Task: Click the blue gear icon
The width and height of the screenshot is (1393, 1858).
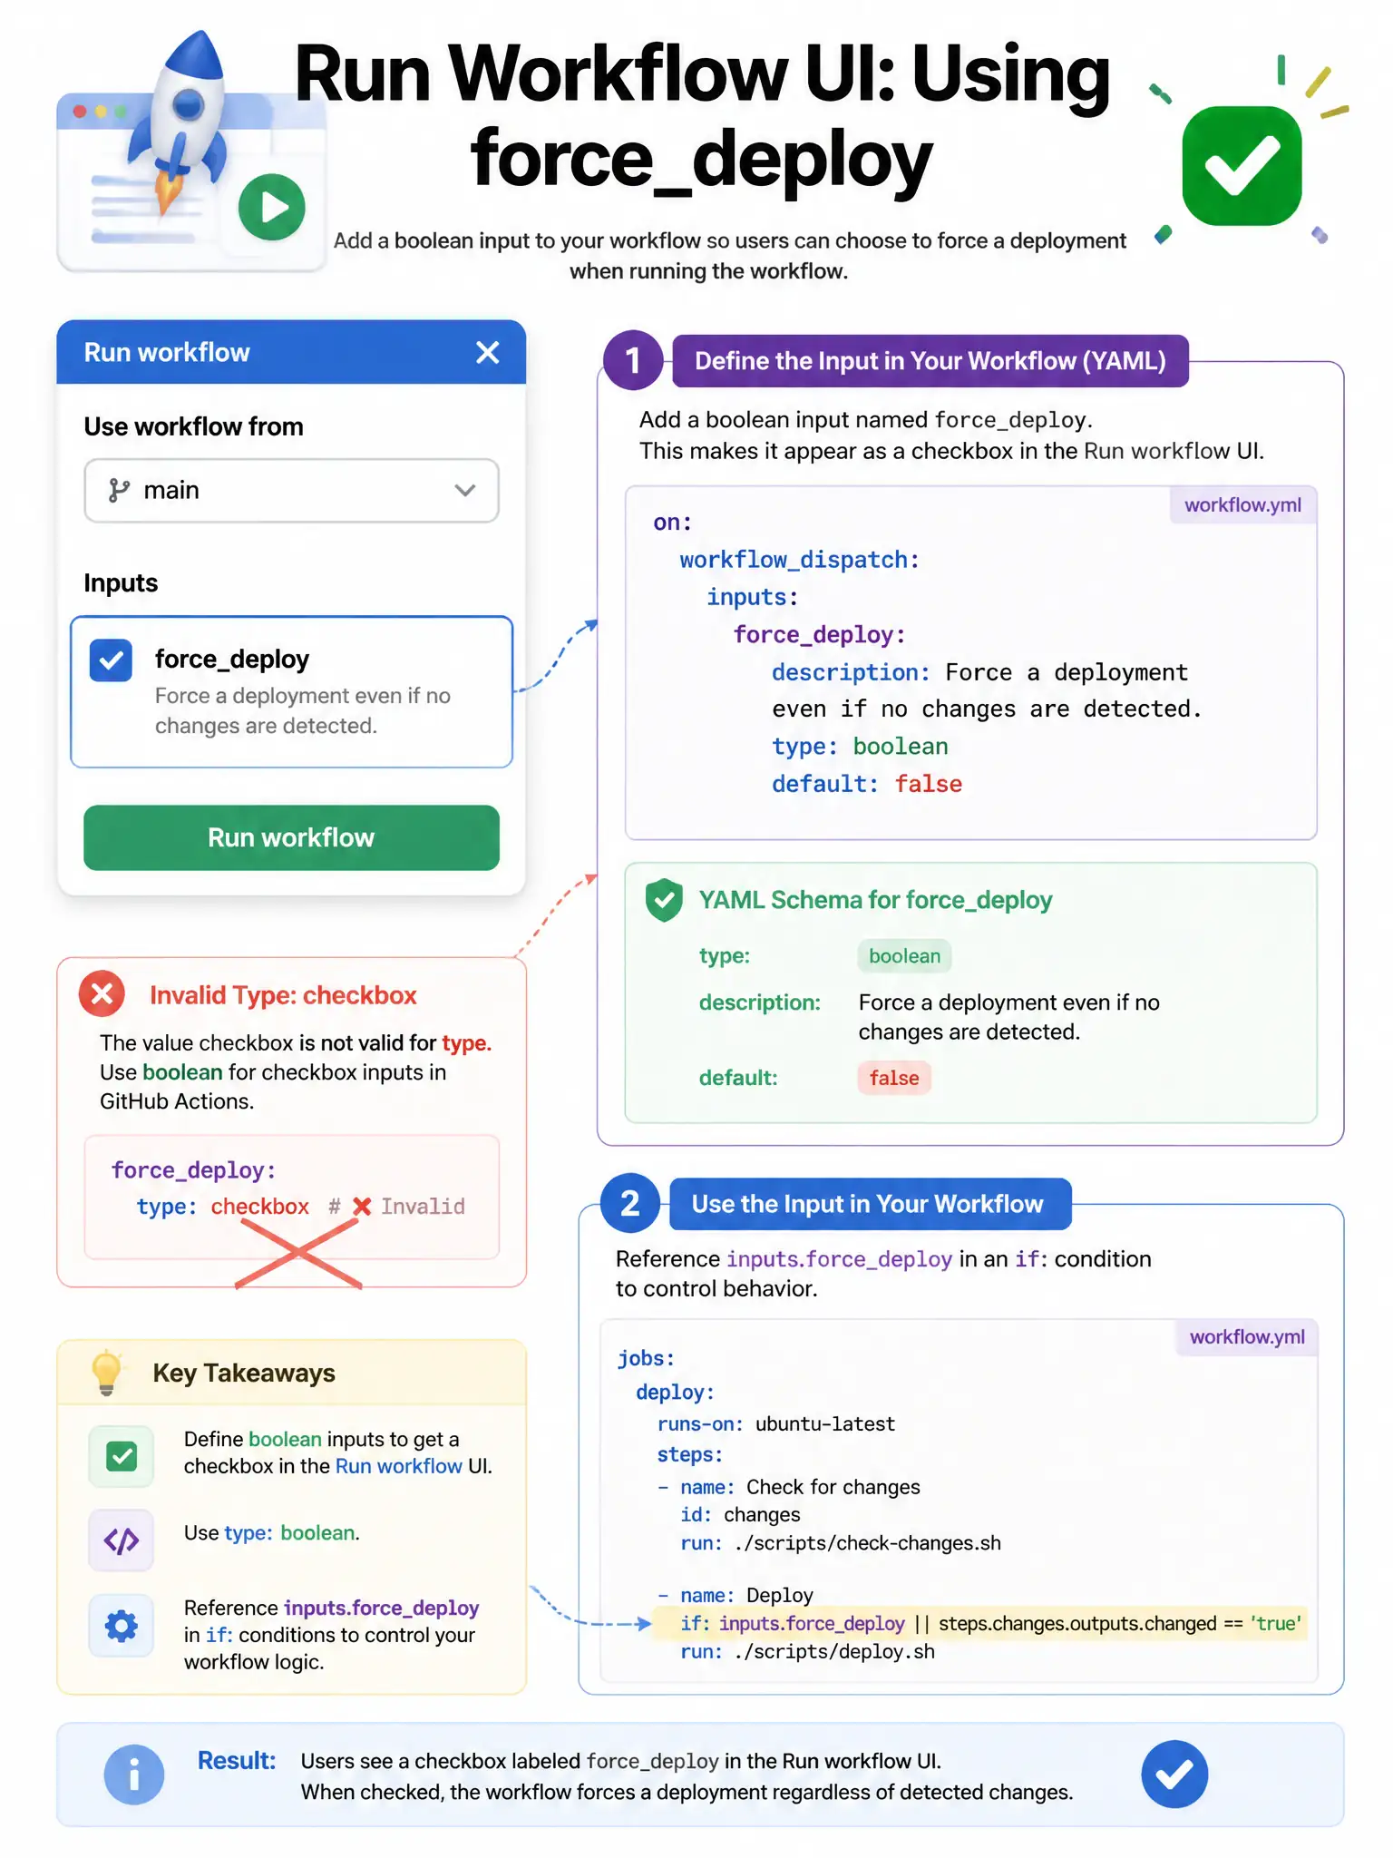Action: pos(122,1625)
